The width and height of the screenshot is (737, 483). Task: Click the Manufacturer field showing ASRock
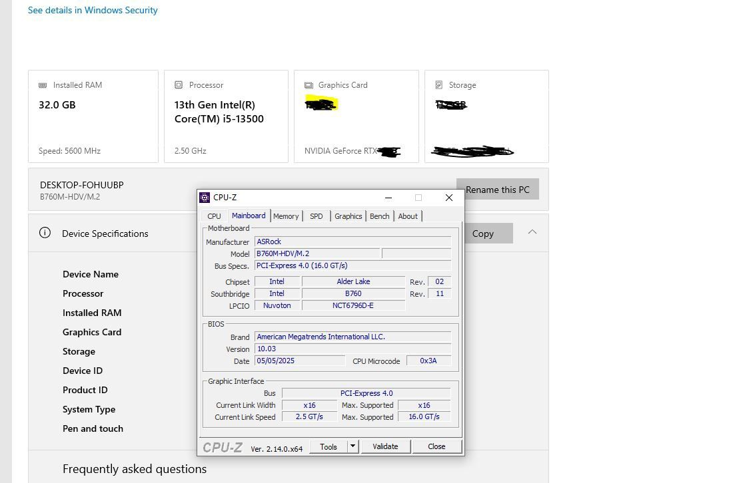click(x=353, y=241)
